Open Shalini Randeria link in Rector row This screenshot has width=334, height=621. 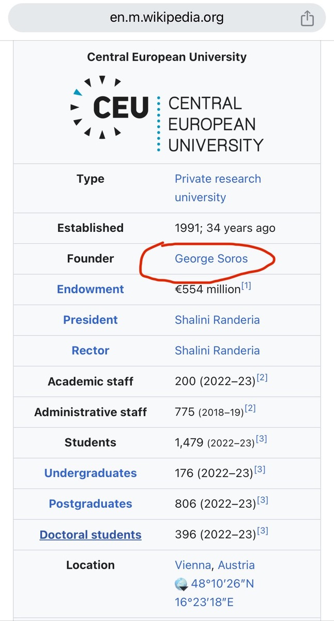(x=217, y=350)
